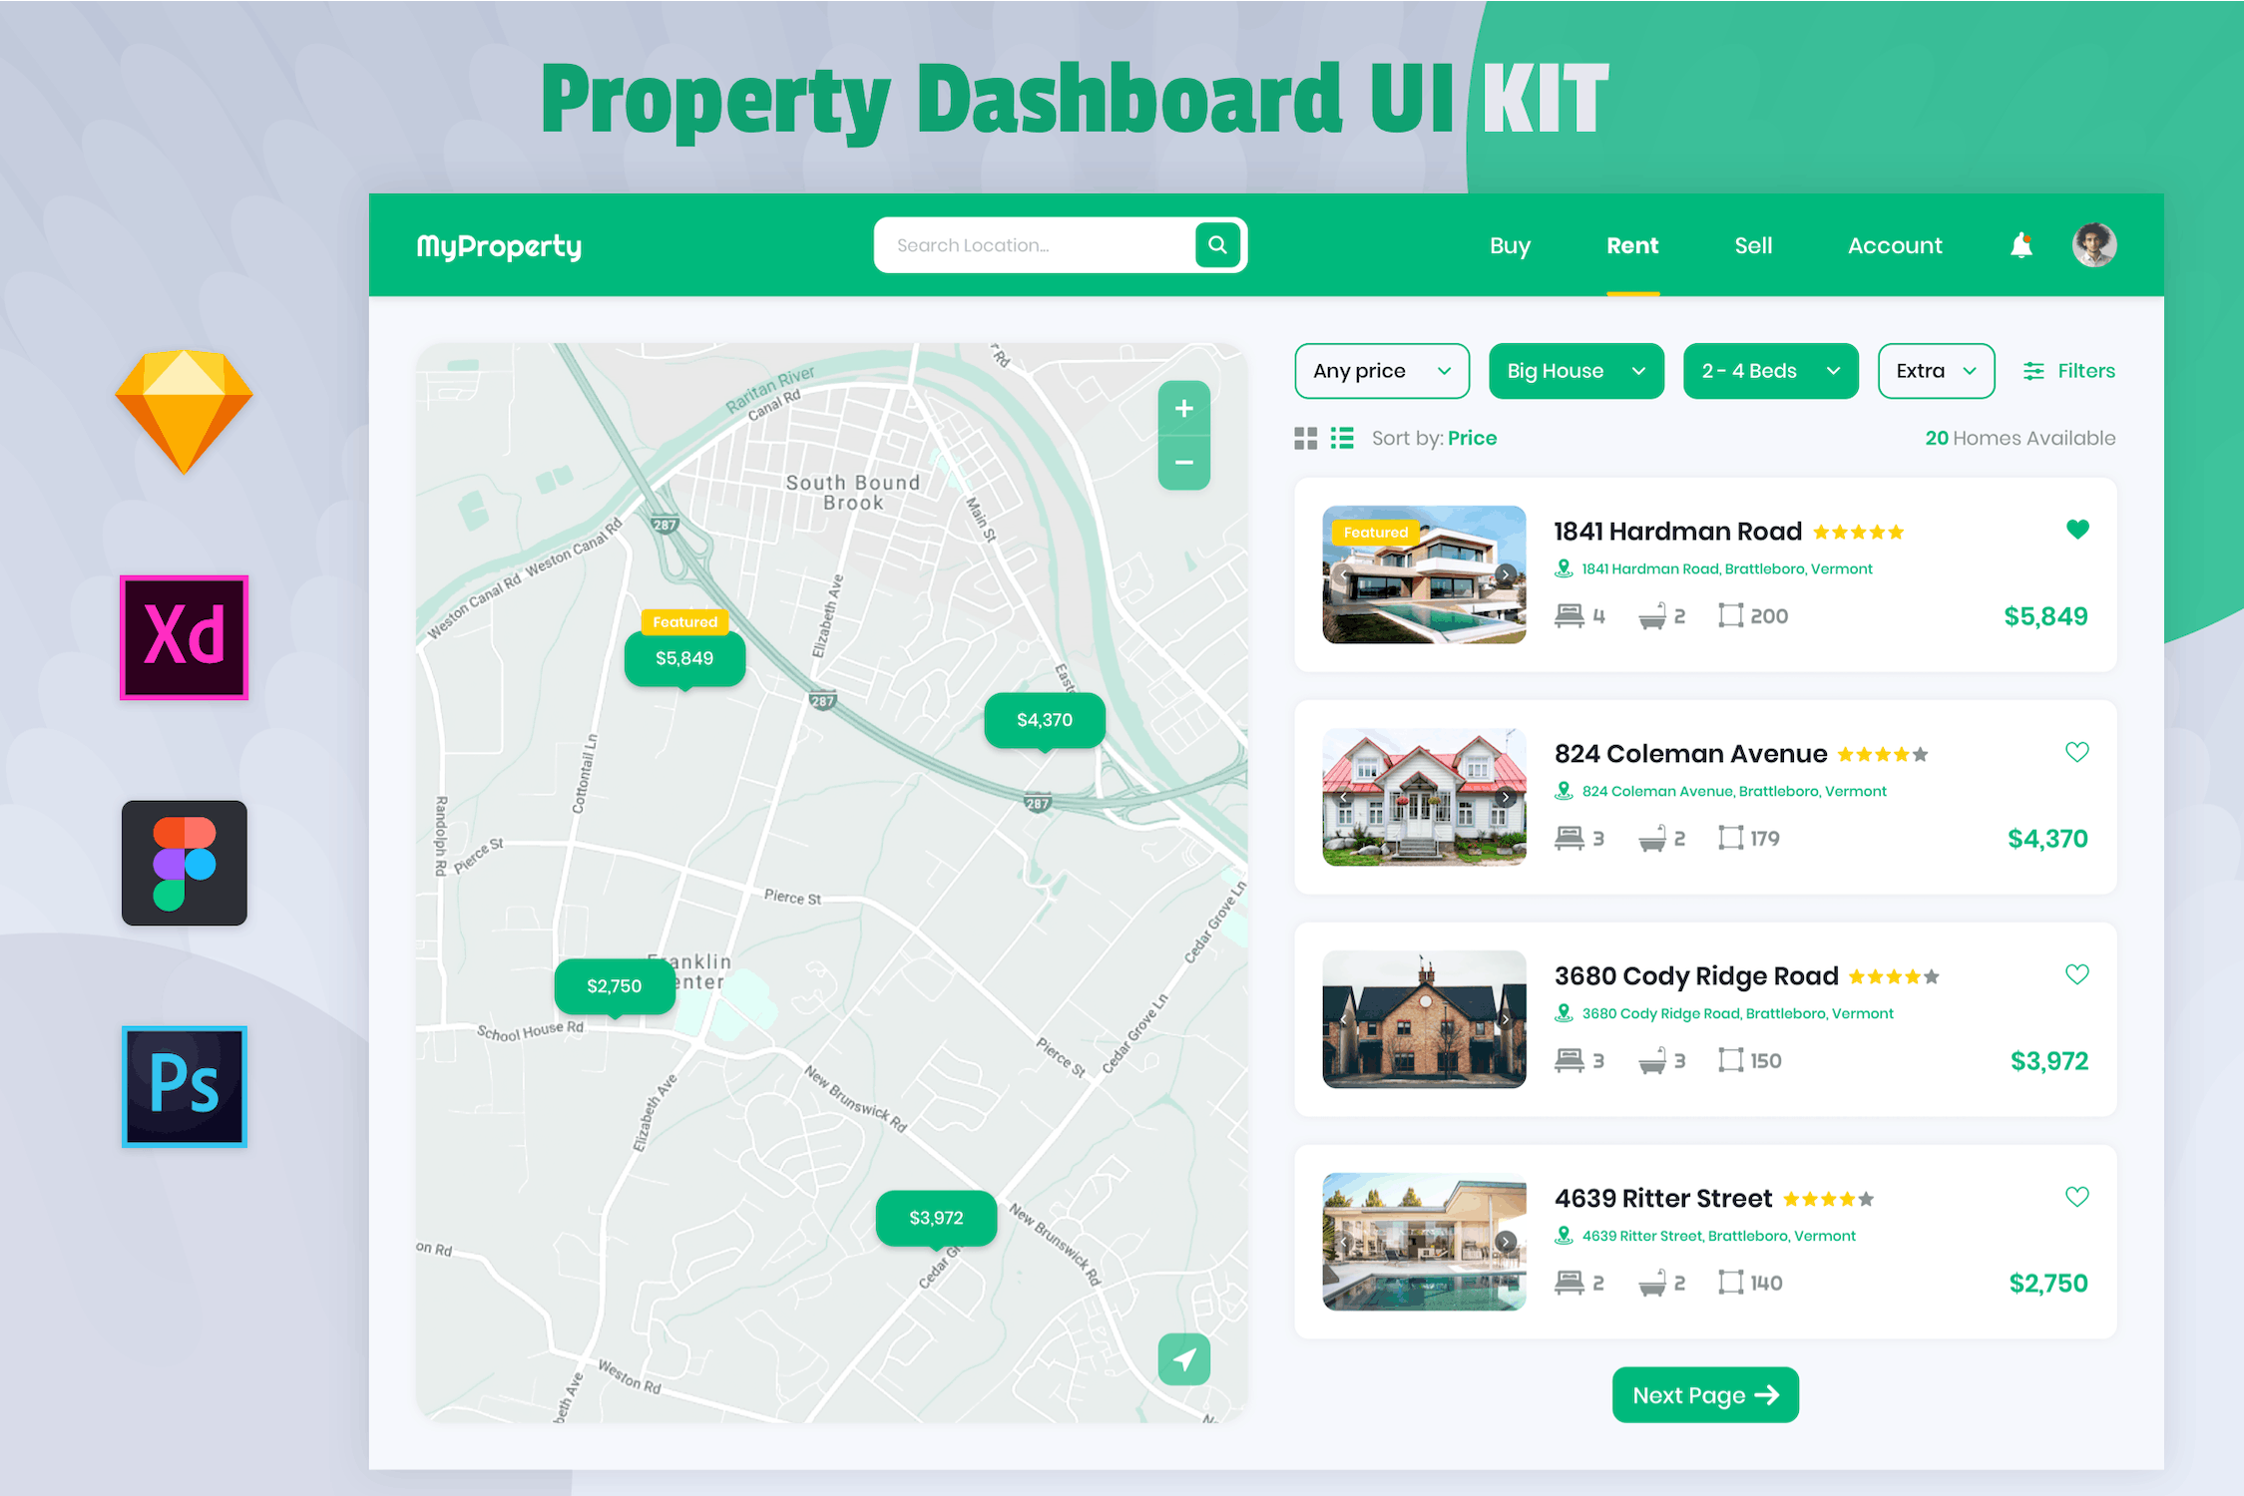The height and width of the screenshot is (1496, 2244).
Task: Click location pin icon for 824 Coleman Avenue
Action: pyautogui.click(x=1564, y=791)
